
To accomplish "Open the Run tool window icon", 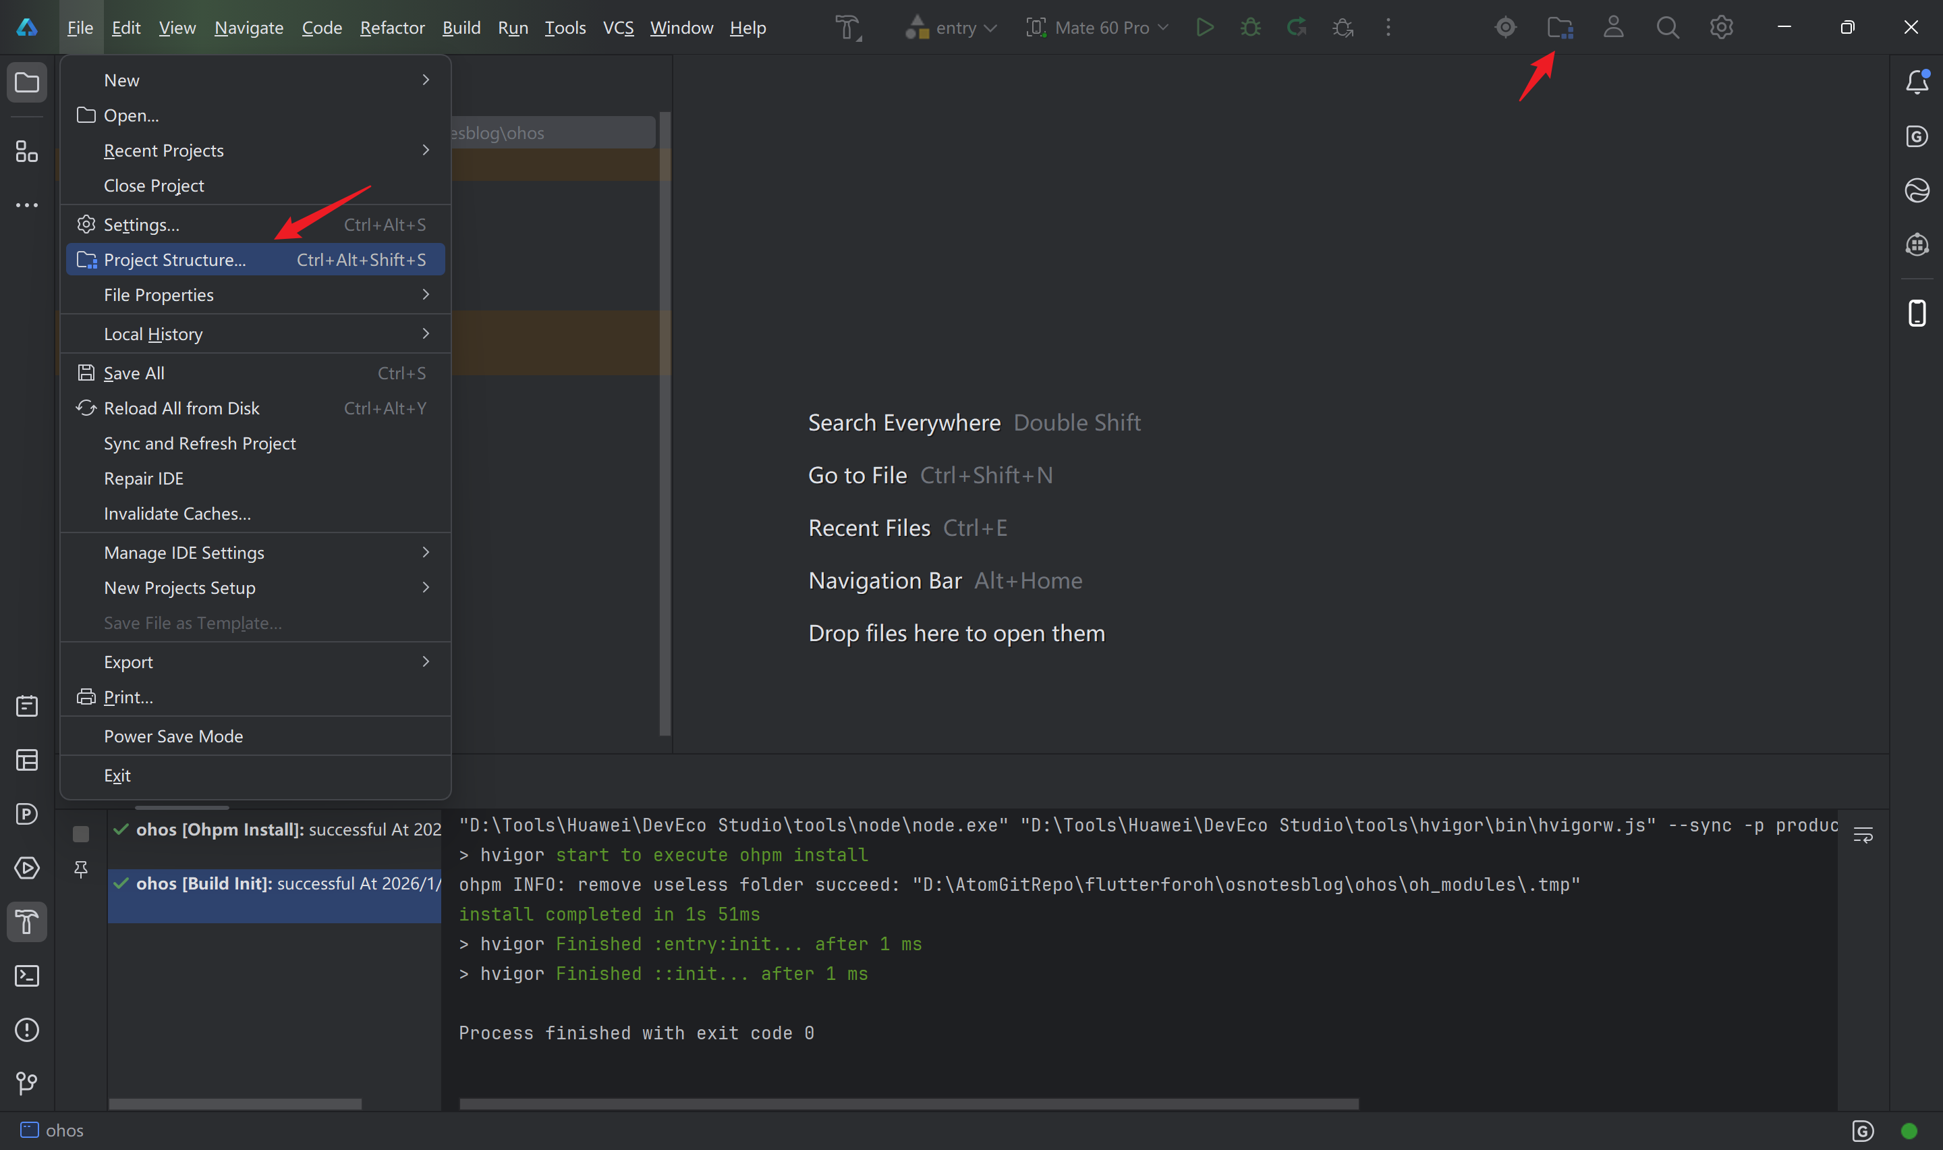I will click(27, 868).
